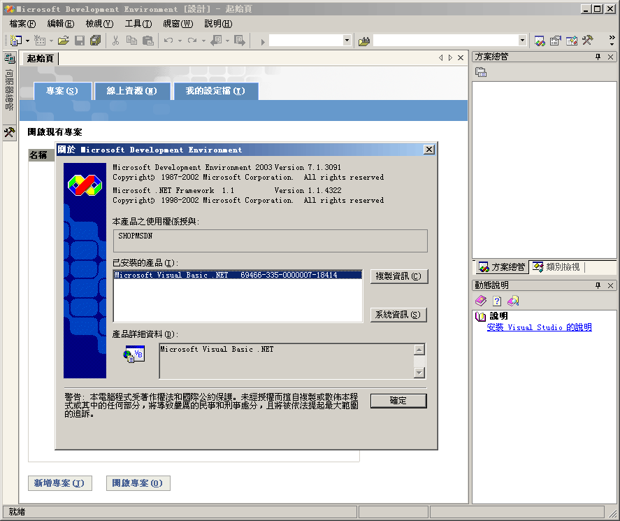The height and width of the screenshot is (521, 620).
Task: Click the Start debugging play icon
Action: click(263, 41)
